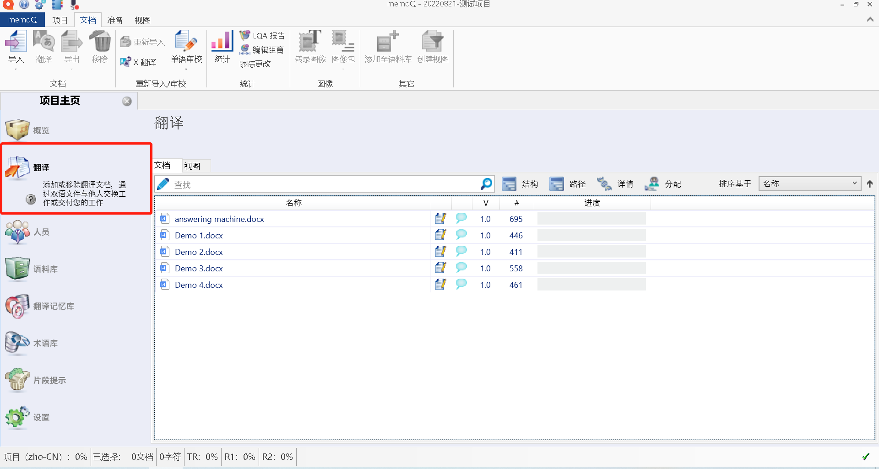The image size is (879, 469).
Task: Switch to the 视图 ribbon tab
Action: [x=142, y=20]
